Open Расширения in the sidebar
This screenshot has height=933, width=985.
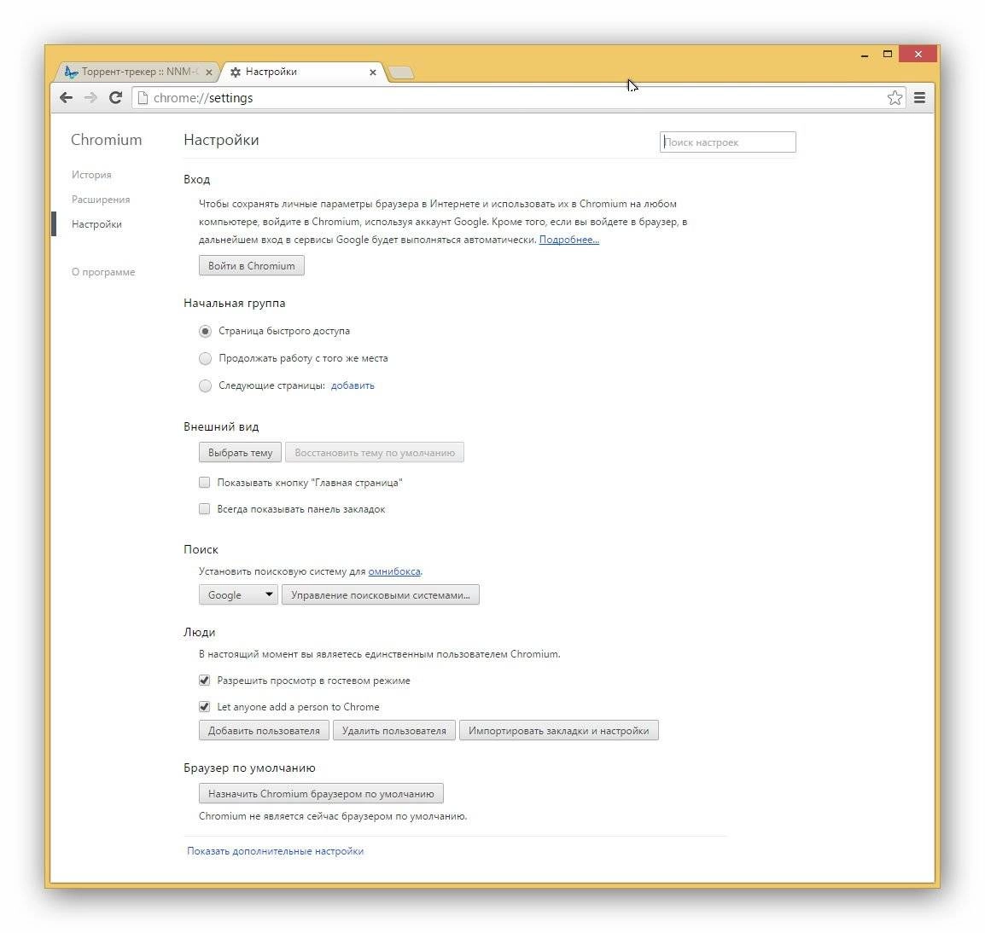101,199
